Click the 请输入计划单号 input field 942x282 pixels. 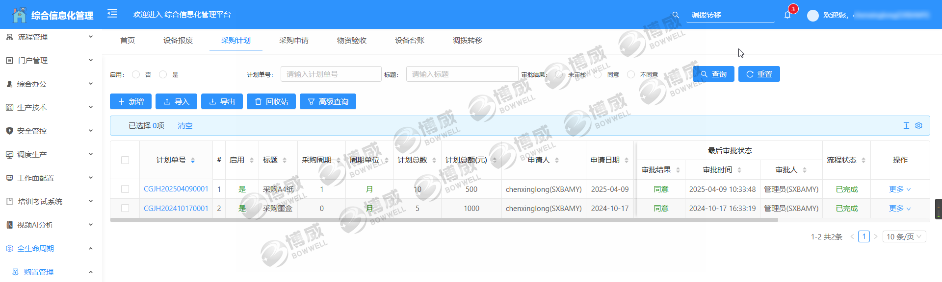click(331, 74)
